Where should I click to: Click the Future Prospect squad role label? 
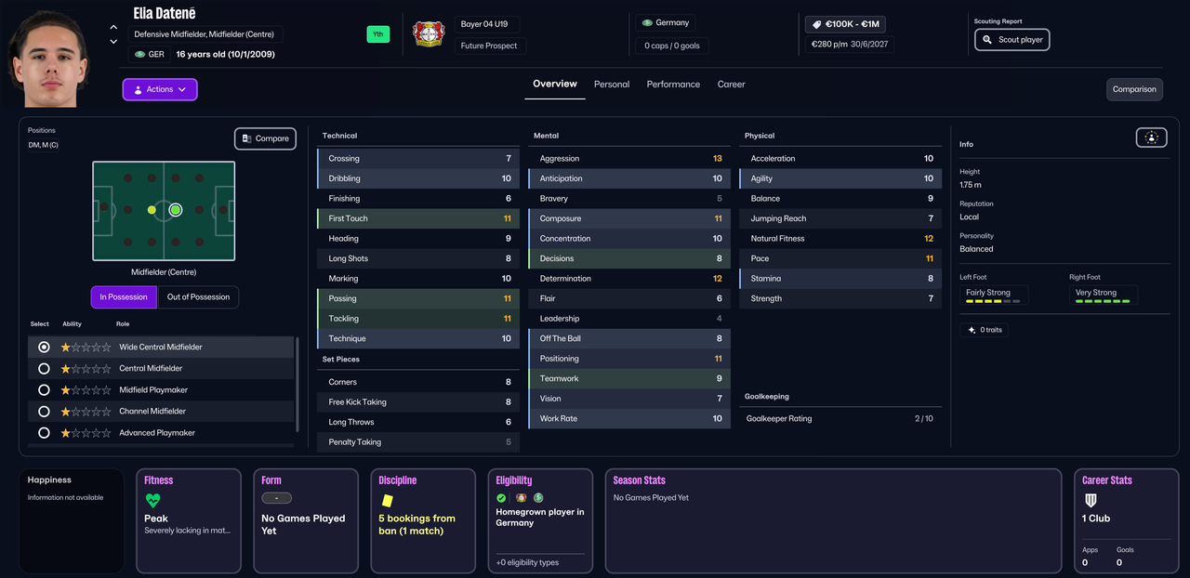(489, 46)
